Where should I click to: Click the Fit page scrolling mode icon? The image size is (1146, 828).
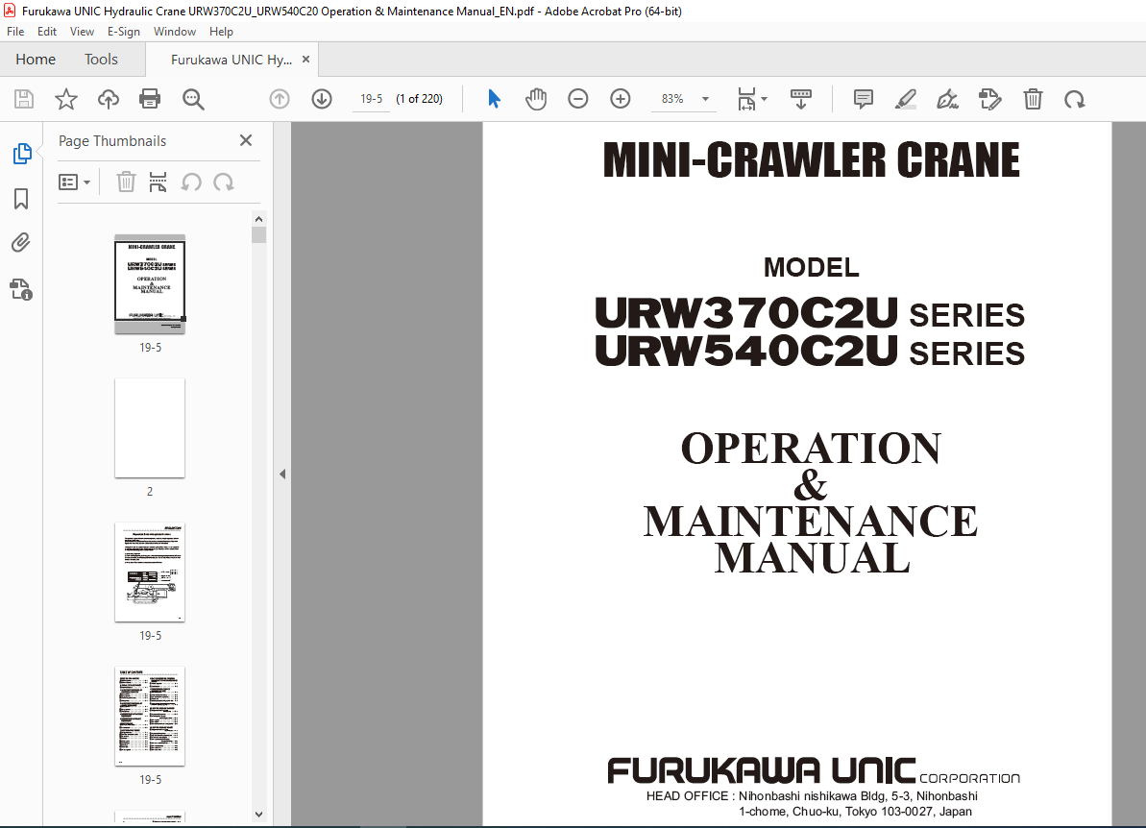point(746,99)
